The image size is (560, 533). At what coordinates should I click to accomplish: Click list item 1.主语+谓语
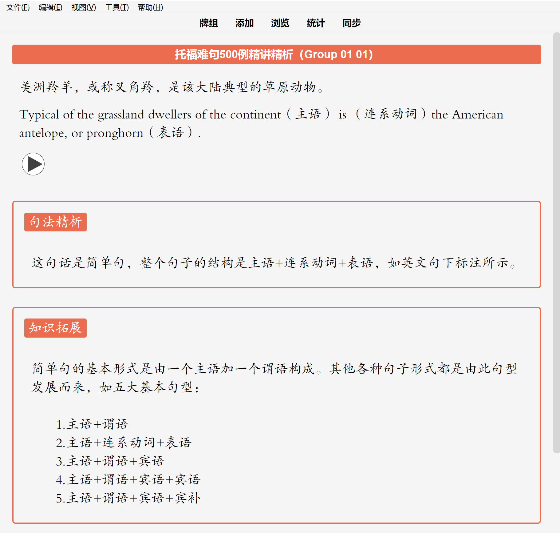92,424
